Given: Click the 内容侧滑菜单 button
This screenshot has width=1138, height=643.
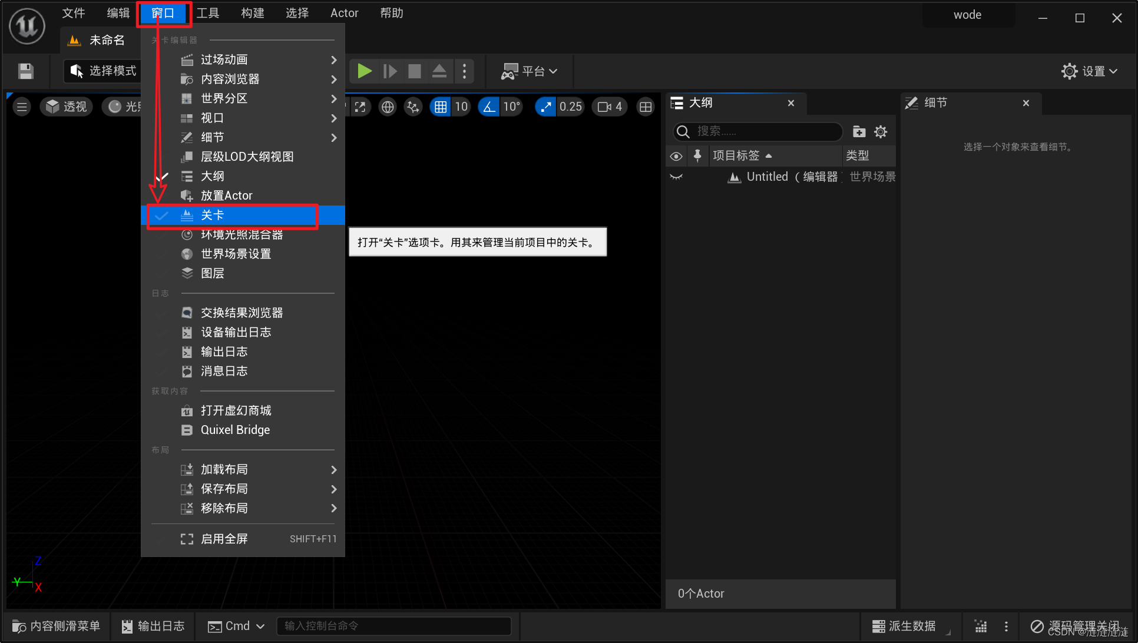Looking at the screenshot, I should [57, 626].
